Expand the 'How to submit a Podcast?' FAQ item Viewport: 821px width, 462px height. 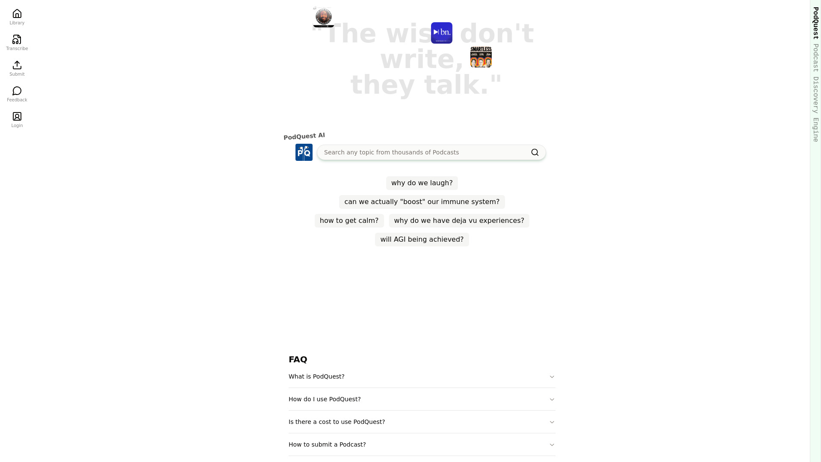pos(422,444)
